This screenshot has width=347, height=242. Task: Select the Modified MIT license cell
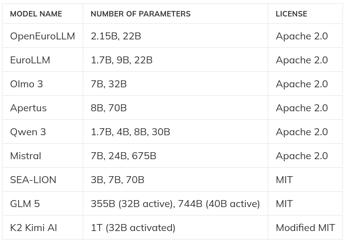305,228
